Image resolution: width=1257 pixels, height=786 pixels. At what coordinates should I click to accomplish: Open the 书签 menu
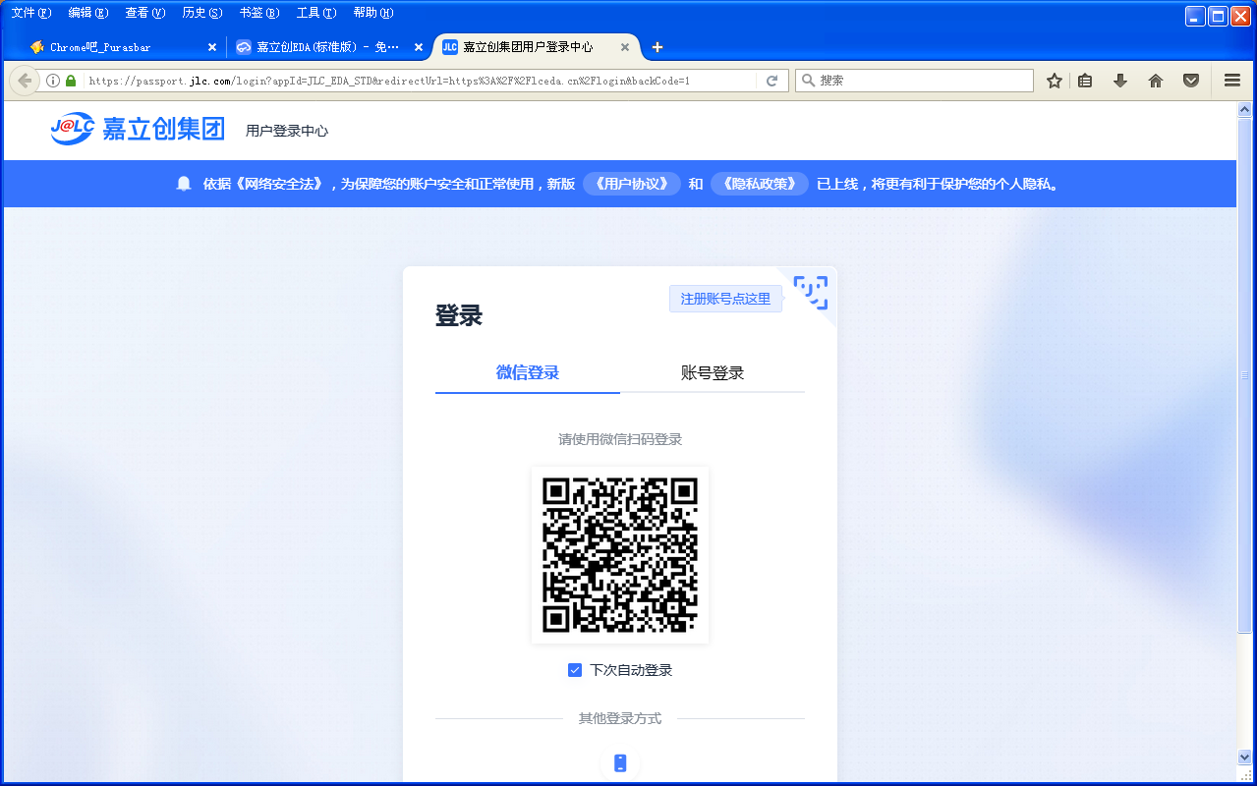pos(258,13)
